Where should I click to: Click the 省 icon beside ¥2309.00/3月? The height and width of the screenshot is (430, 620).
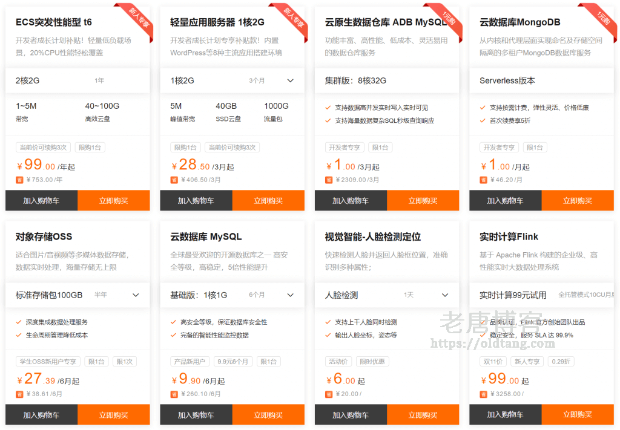(329, 180)
